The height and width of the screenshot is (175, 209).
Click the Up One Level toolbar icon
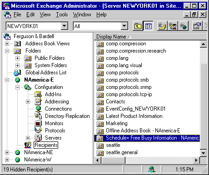138,26
